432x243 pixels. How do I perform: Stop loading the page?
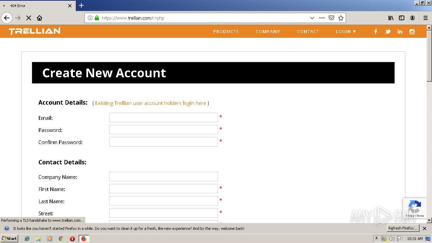pos(29,18)
